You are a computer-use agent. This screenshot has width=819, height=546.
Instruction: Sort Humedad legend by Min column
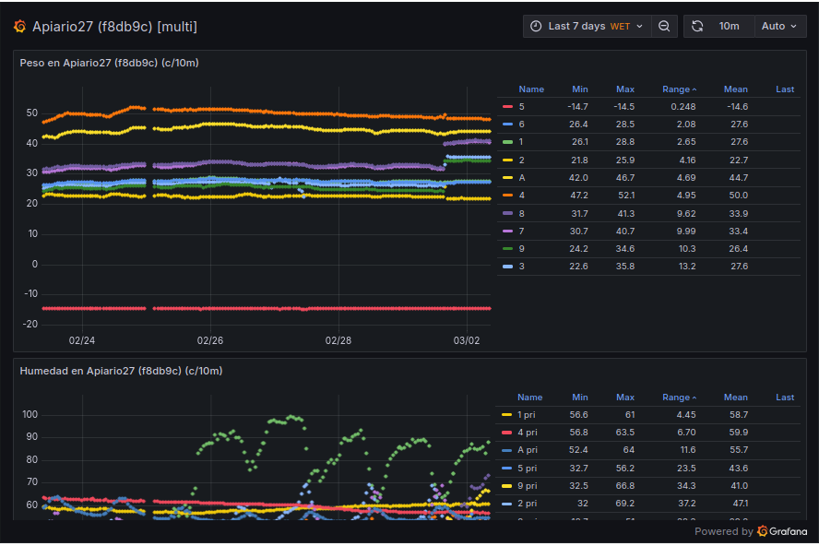pos(579,398)
